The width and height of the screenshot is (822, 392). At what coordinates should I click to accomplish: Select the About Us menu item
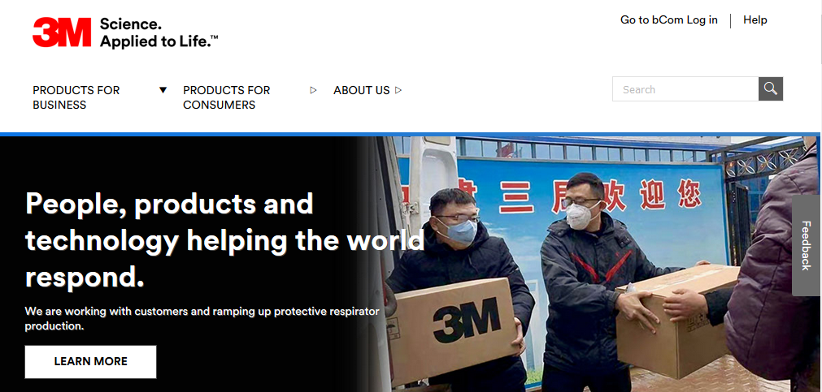tap(362, 90)
